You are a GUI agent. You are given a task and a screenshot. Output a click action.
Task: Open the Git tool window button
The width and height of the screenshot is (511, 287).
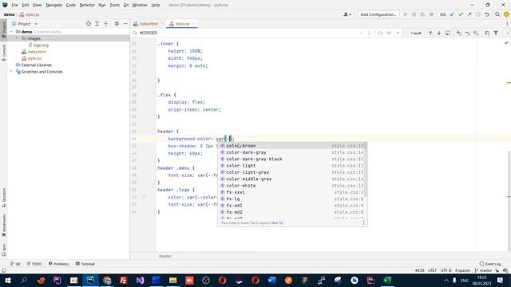coord(15,264)
